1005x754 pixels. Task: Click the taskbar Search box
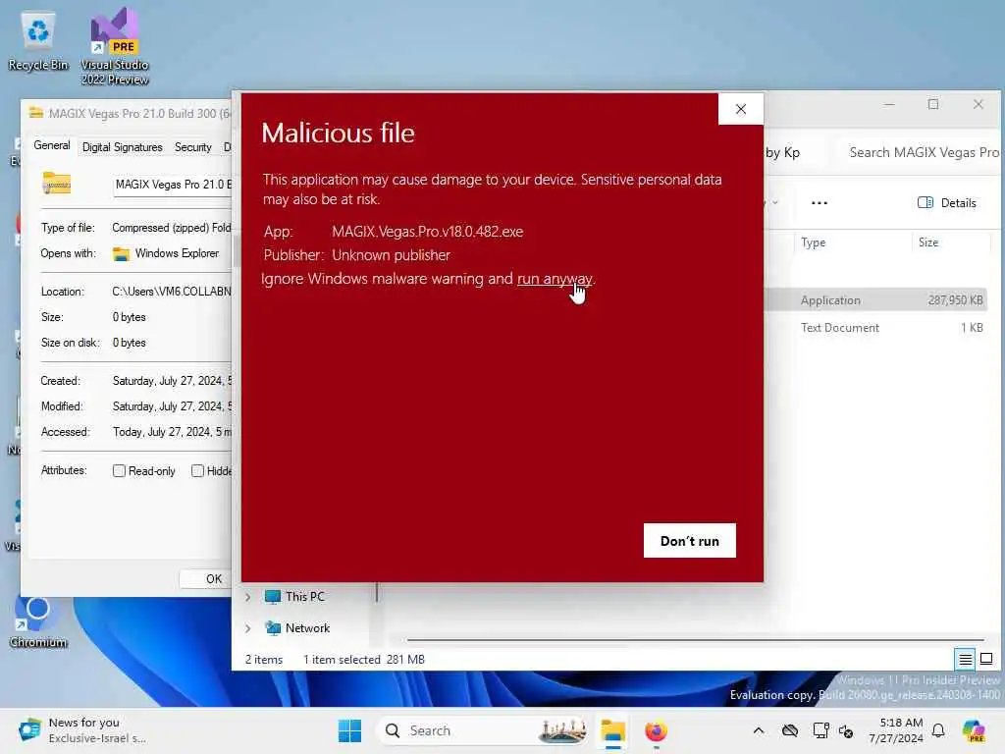tap(483, 730)
